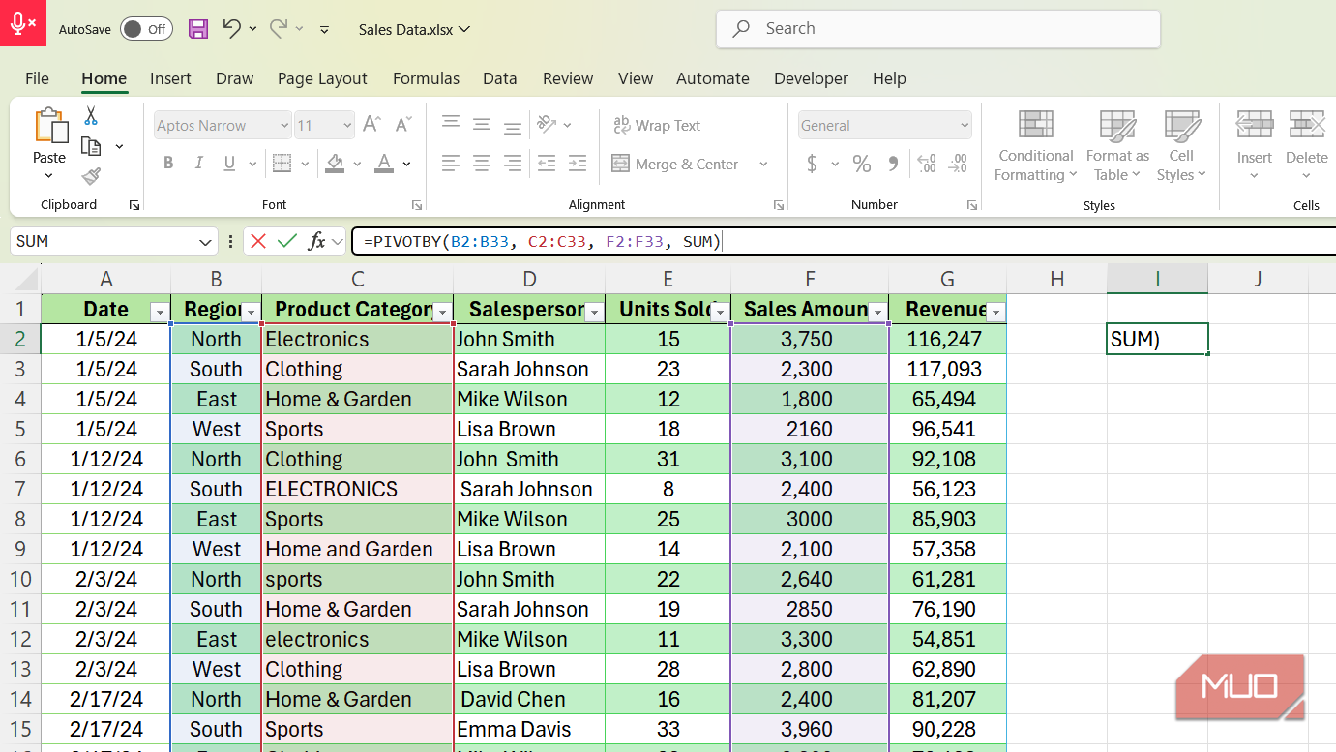Screen dimensions: 1336x752
Task: Open the font name dropdown
Action: [x=284, y=125]
